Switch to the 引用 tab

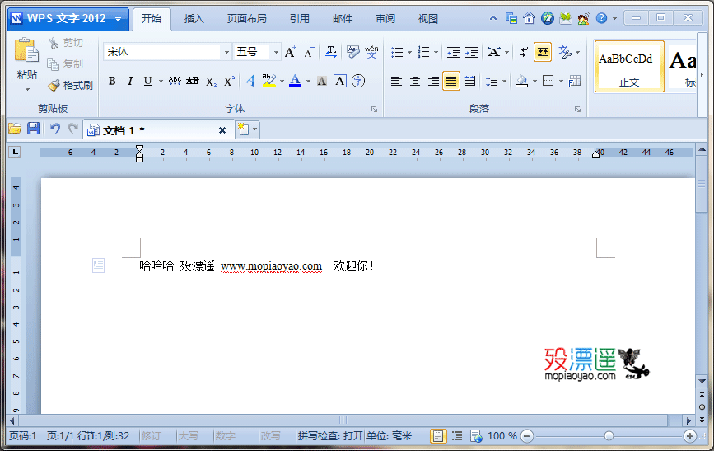299,19
